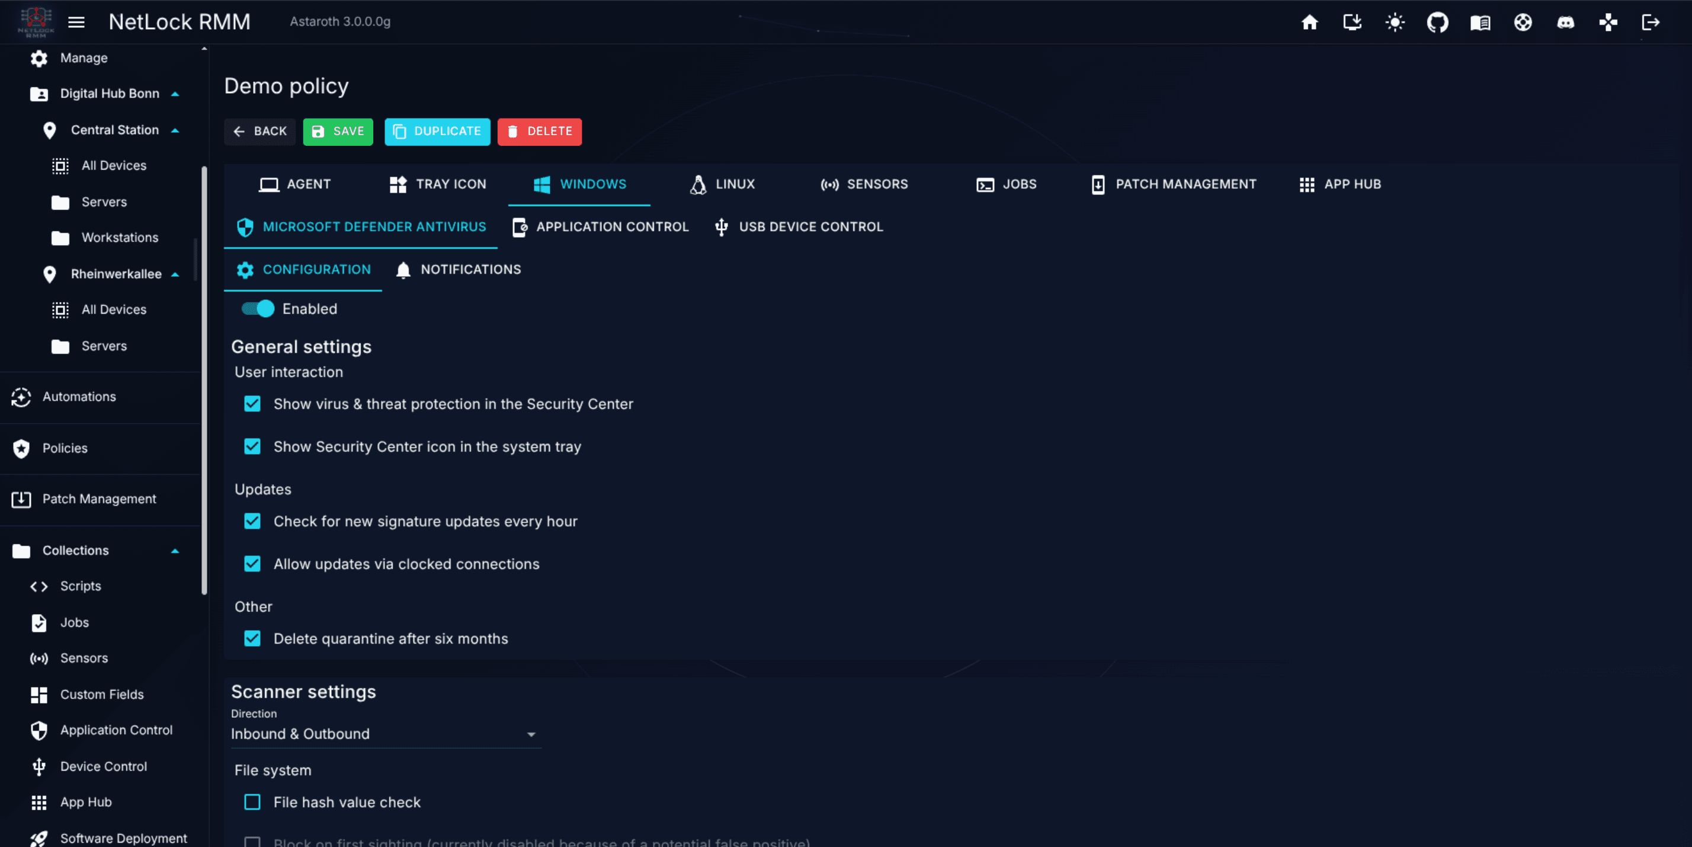Click the four-diamond icon next to logout
Viewport: 1692px width, 847px height.
(1608, 23)
